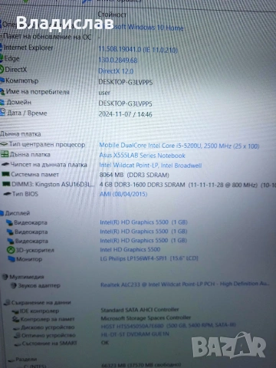This screenshot has height=368, width=276.
Task: Open the DirectX 12.0 link
Action: [x=116, y=71]
